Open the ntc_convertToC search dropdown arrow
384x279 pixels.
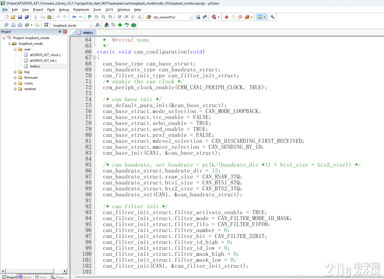(x=191, y=17)
